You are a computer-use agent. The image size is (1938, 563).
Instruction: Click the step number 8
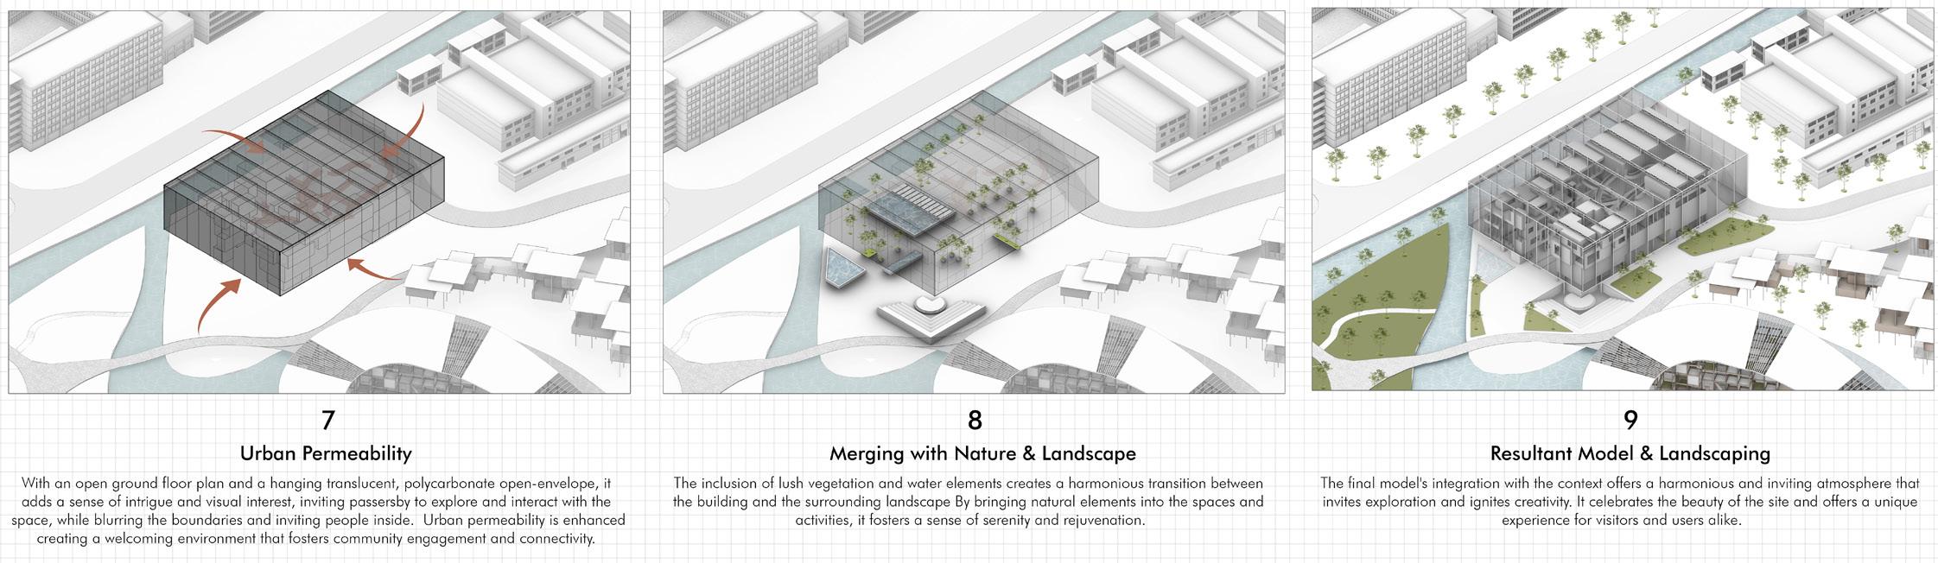point(975,421)
